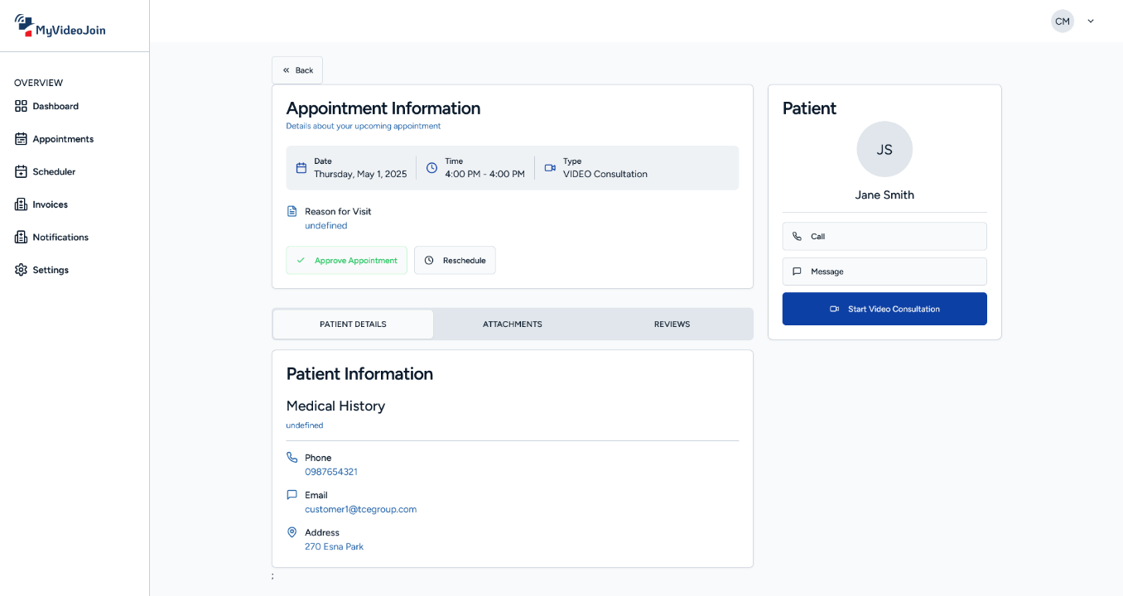Click the Reschedule button
Screen dimensions: 1123x596
point(455,260)
